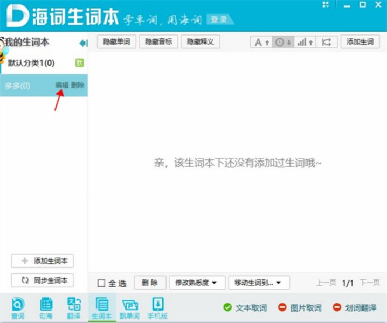This screenshot has height=323, width=387.
Task: Collapse the wordbook sidebar arrow
Action: click(84, 44)
